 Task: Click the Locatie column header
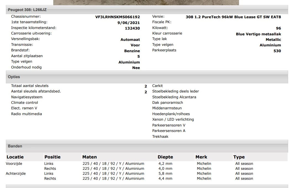[x=15, y=157]
